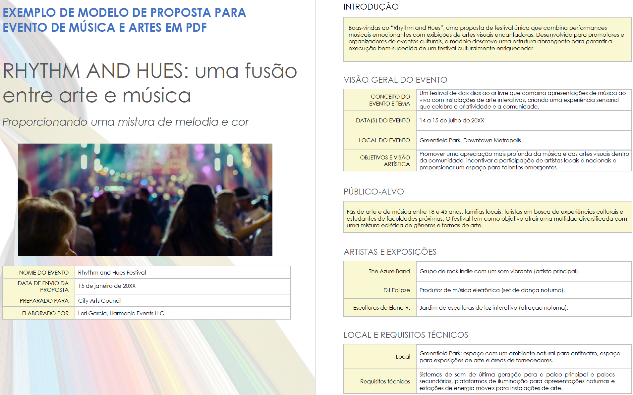Click the "LOCAL E REQUISITOS TÉCNICOS" heading

coord(406,335)
